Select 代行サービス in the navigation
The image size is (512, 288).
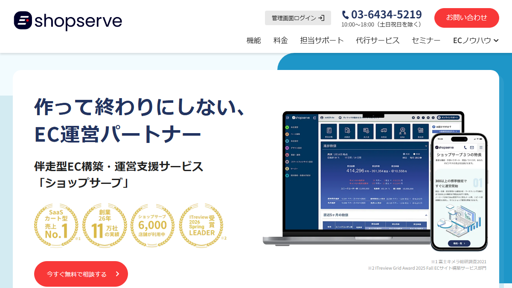click(378, 41)
